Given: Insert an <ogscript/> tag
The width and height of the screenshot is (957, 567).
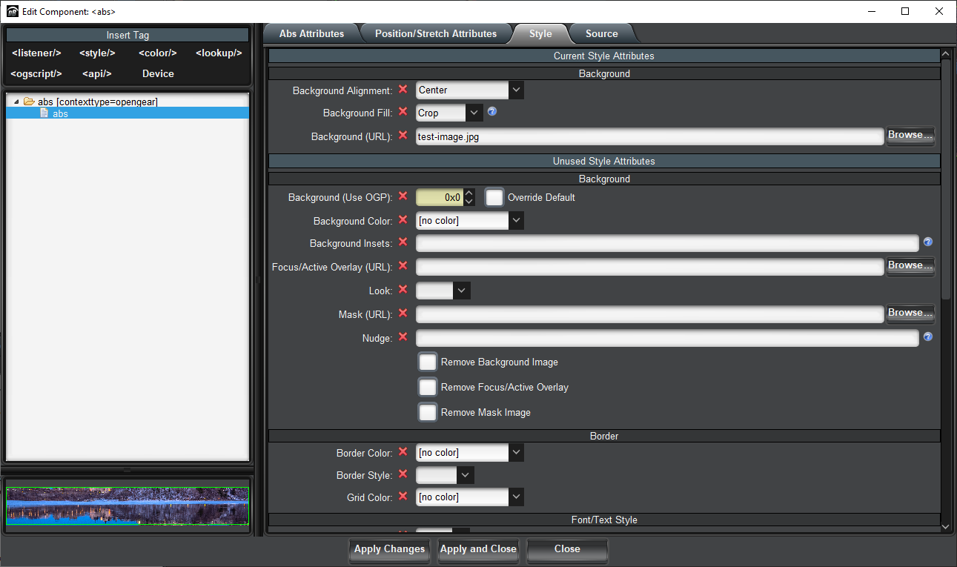Looking at the screenshot, I should click(36, 74).
